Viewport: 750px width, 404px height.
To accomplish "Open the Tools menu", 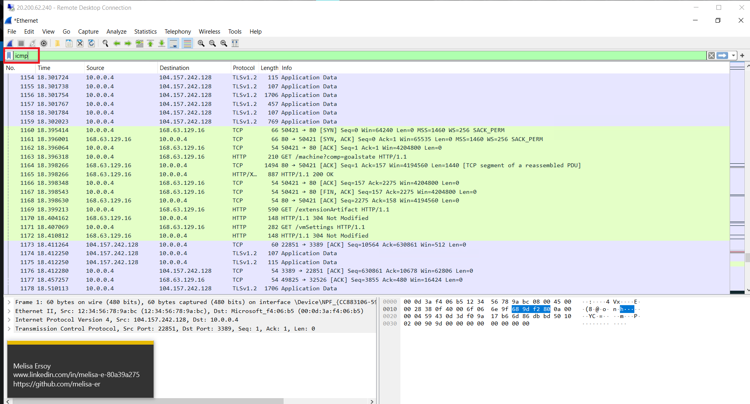I will [x=235, y=32].
